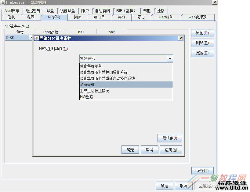Viewport: 250px width, 192px height.
Task: Click the 删除(R) button
Action: tap(202, 43)
